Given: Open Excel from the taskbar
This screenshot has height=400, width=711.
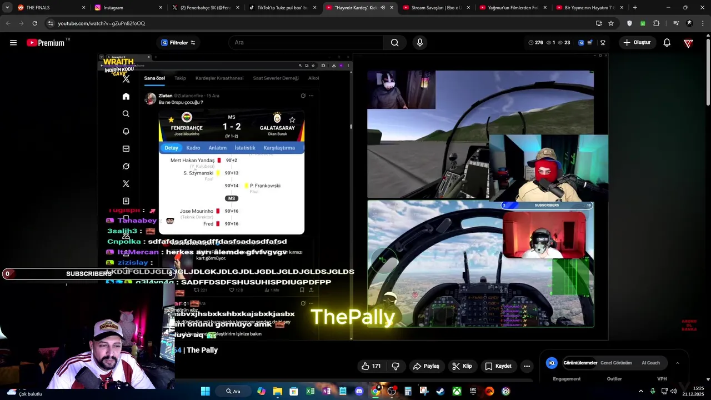Looking at the screenshot, I should [310, 391].
